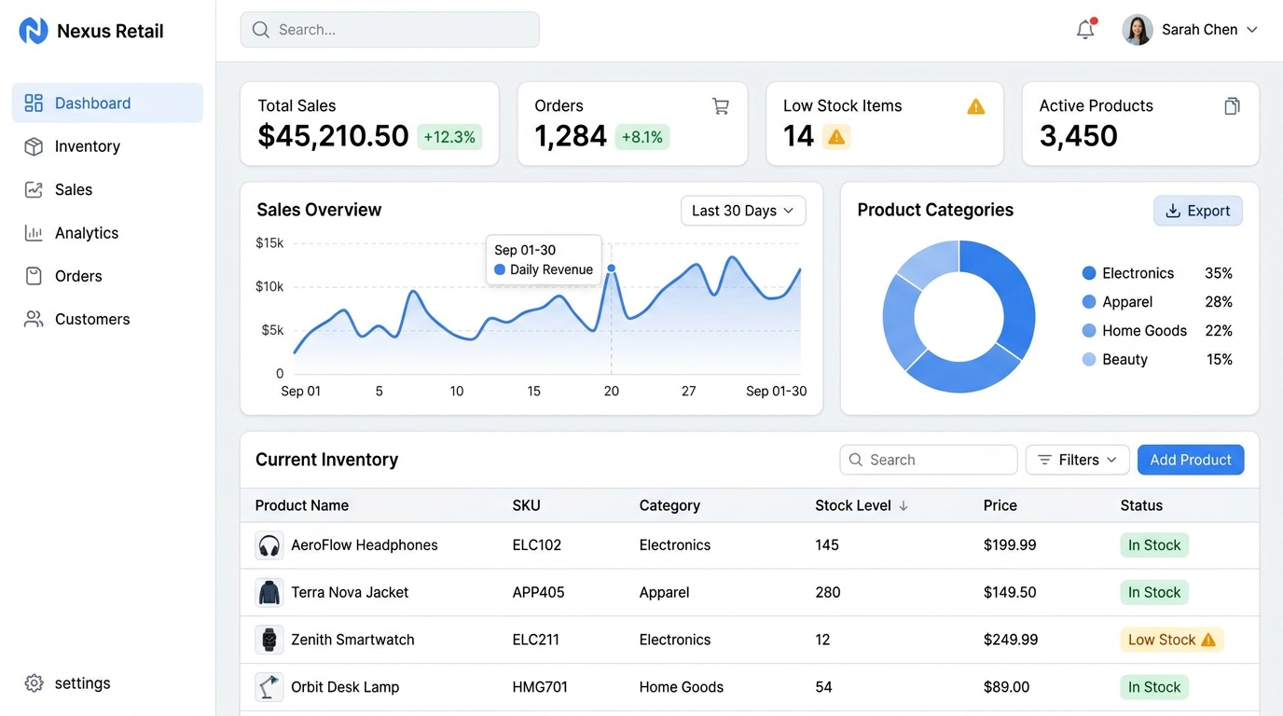Click the Status column header
This screenshot has height=716, width=1283.
[1141, 505]
